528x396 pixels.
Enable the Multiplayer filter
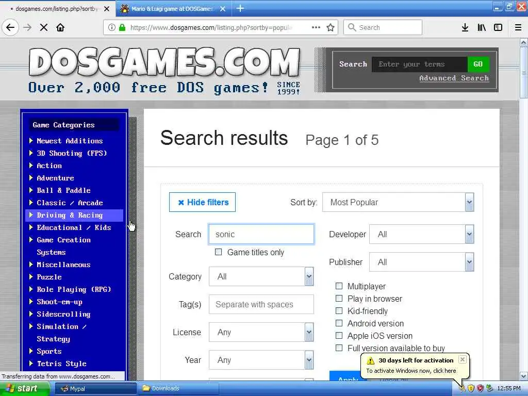coord(339,286)
